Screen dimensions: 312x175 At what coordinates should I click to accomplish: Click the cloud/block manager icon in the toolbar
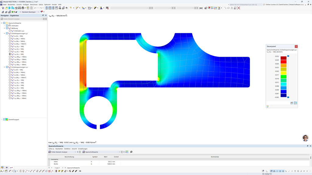pos(13,8)
